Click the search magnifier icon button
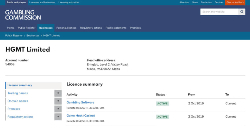Viewport: 250px width, 129px height. click(x=242, y=12)
